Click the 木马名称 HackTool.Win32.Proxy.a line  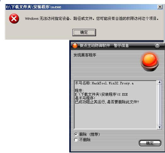coord(104,83)
